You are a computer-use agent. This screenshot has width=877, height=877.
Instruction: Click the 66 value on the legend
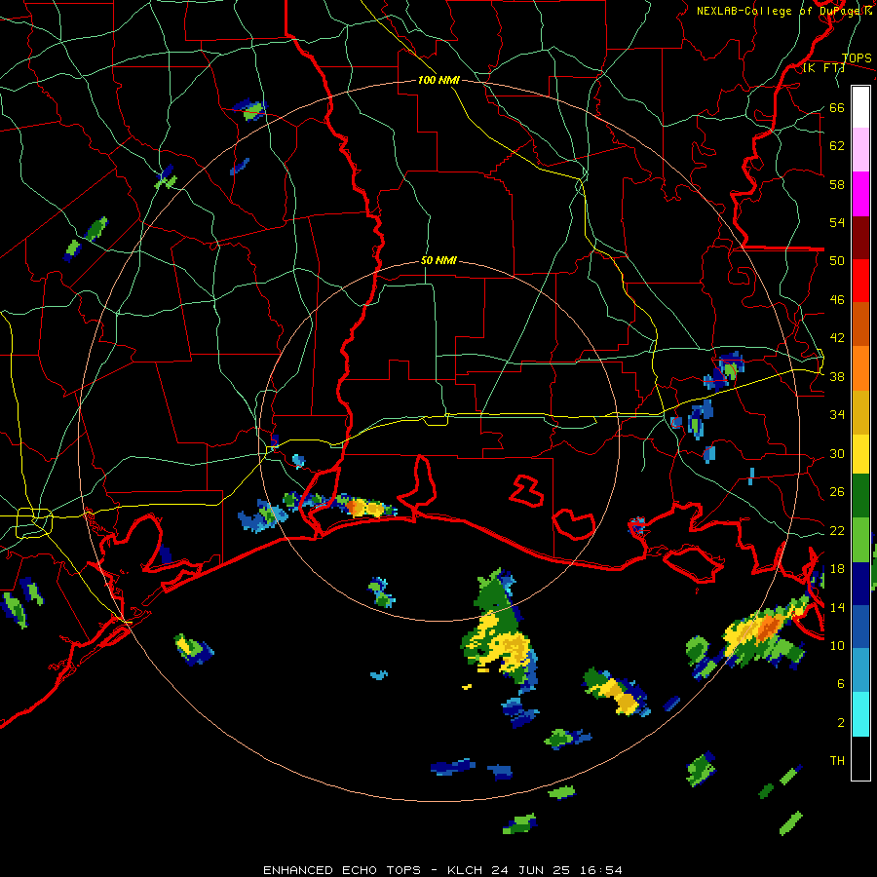pos(837,107)
